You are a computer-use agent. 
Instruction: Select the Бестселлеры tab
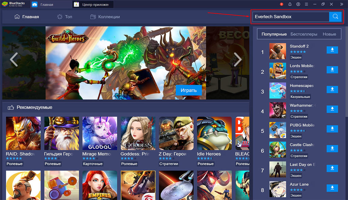(304, 34)
